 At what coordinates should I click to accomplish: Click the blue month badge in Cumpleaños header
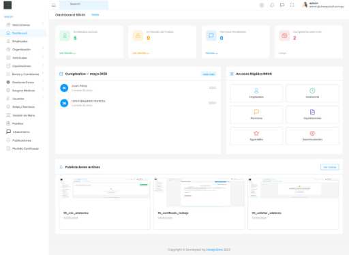(209, 74)
